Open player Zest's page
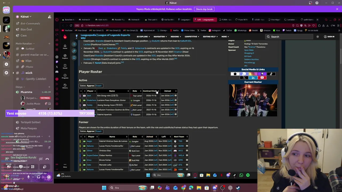The image size is (342, 192). pyautogui.click(x=89, y=96)
